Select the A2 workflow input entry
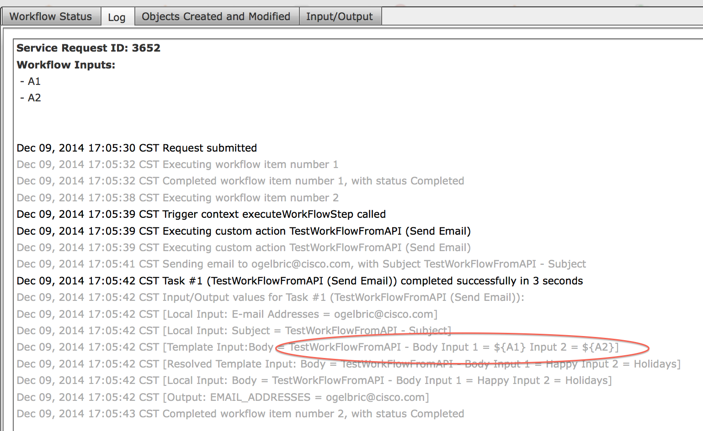 (x=31, y=98)
